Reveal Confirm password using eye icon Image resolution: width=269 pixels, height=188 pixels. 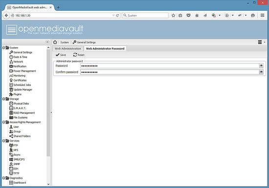click(x=261, y=72)
